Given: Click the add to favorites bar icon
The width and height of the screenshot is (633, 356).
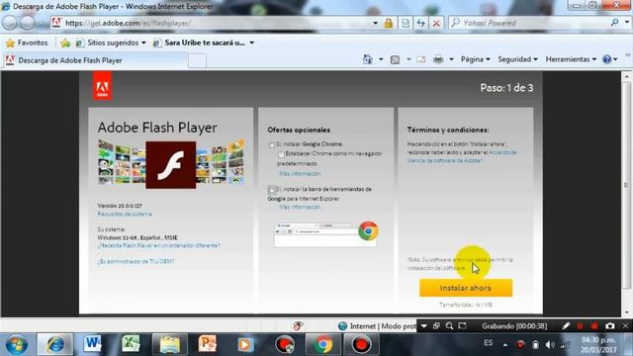Looking at the screenshot, I should pos(65,43).
